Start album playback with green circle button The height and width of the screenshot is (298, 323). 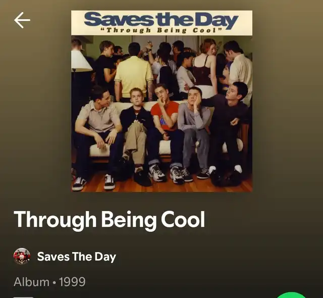292,295
